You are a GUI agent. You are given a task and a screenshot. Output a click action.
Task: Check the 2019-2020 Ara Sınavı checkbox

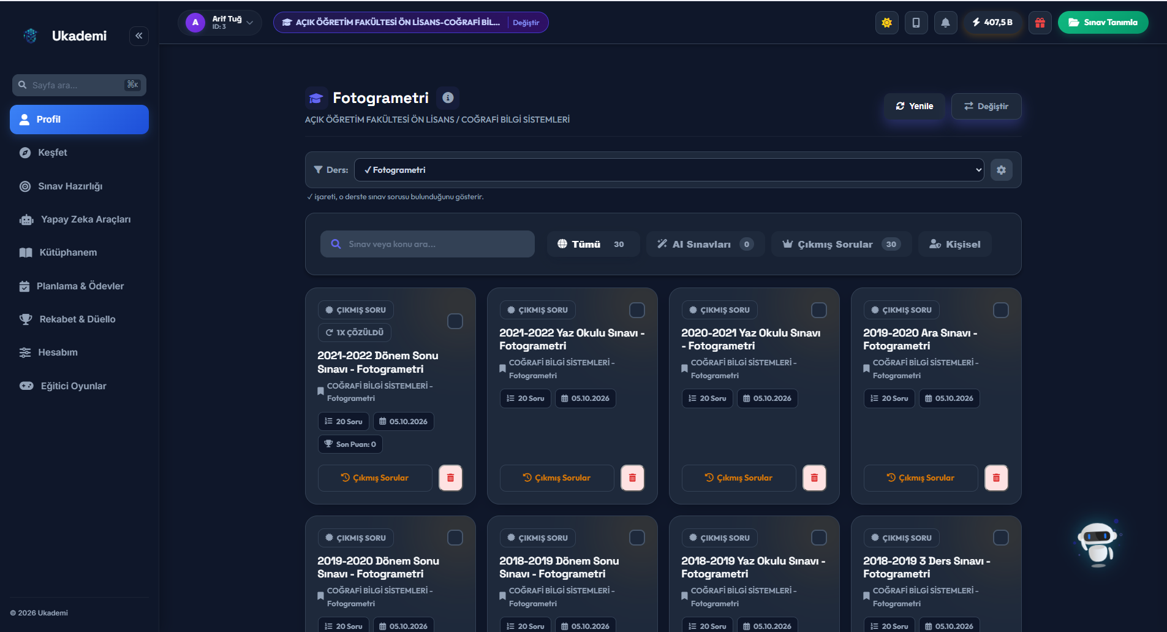(1001, 310)
